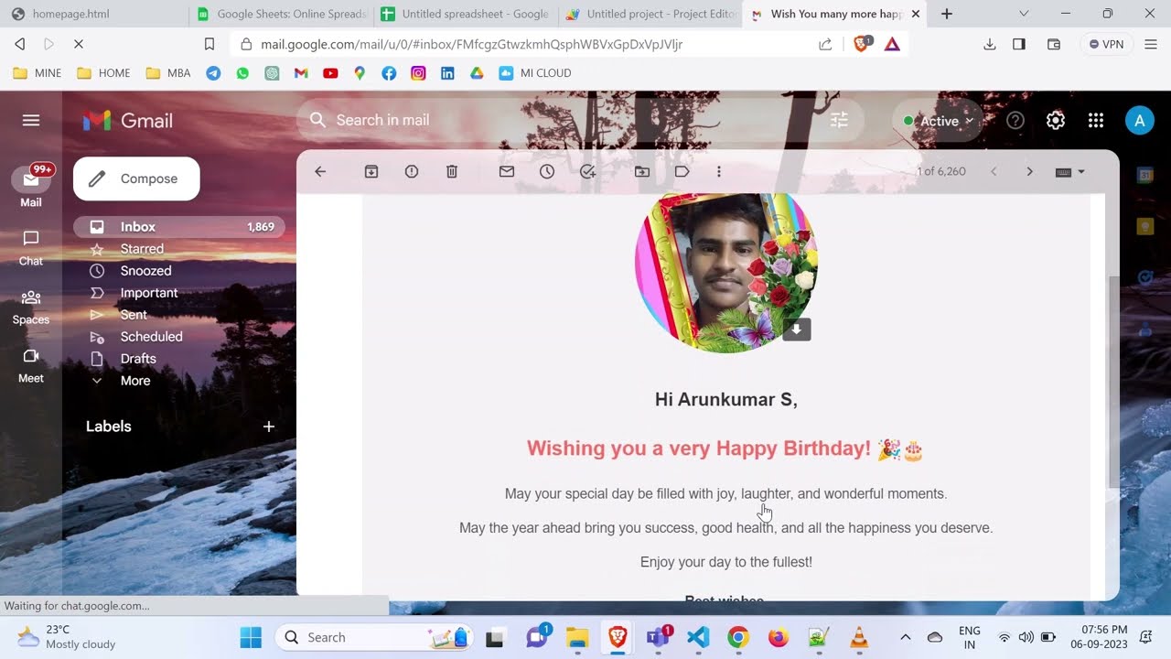This screenshot has height=659, width=1171.
Task: Open the Active status dropdown
Action: point(938,120)
